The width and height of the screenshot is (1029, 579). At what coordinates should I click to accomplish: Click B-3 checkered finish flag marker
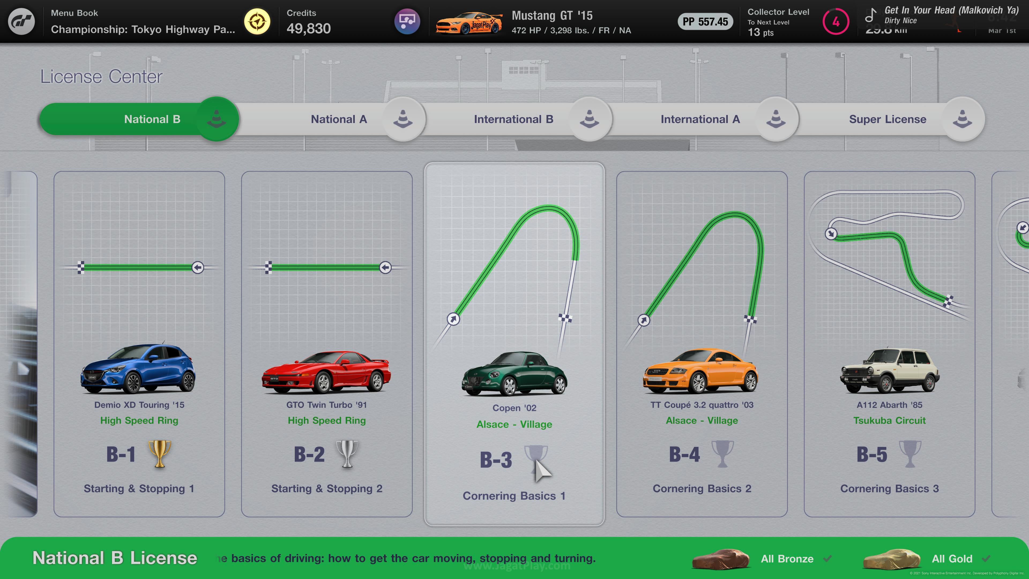[x=565, y=318]
